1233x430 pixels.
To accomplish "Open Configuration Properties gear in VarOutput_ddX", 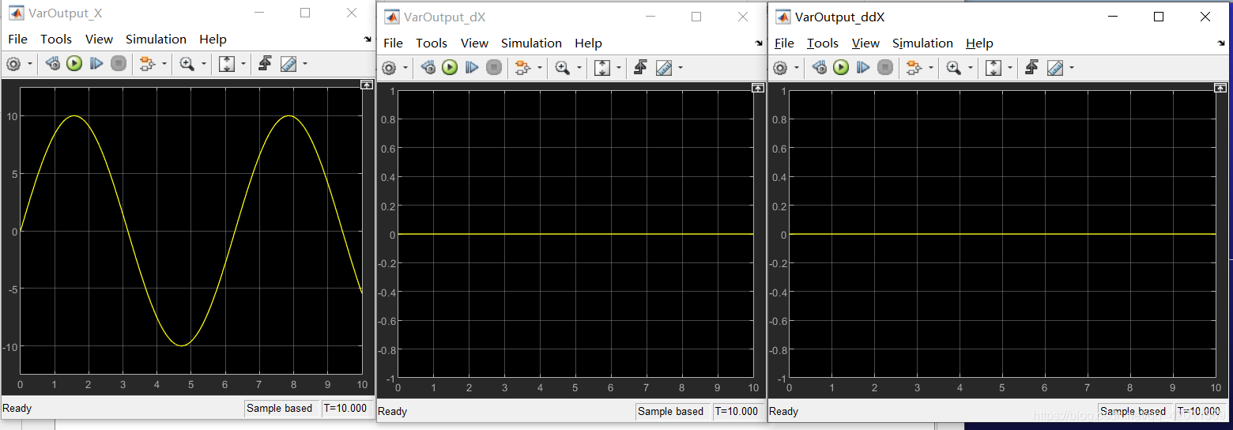I will (x=780, y=68).
